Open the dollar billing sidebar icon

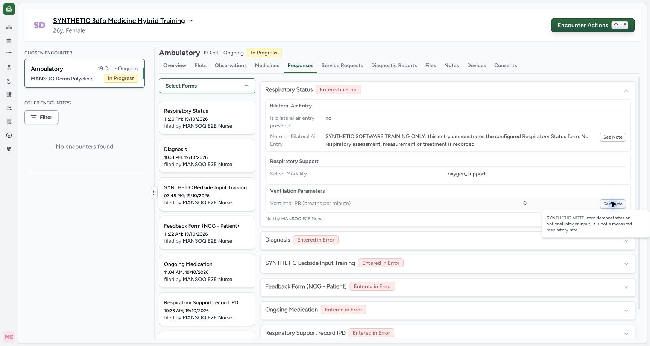pos(9,135)
